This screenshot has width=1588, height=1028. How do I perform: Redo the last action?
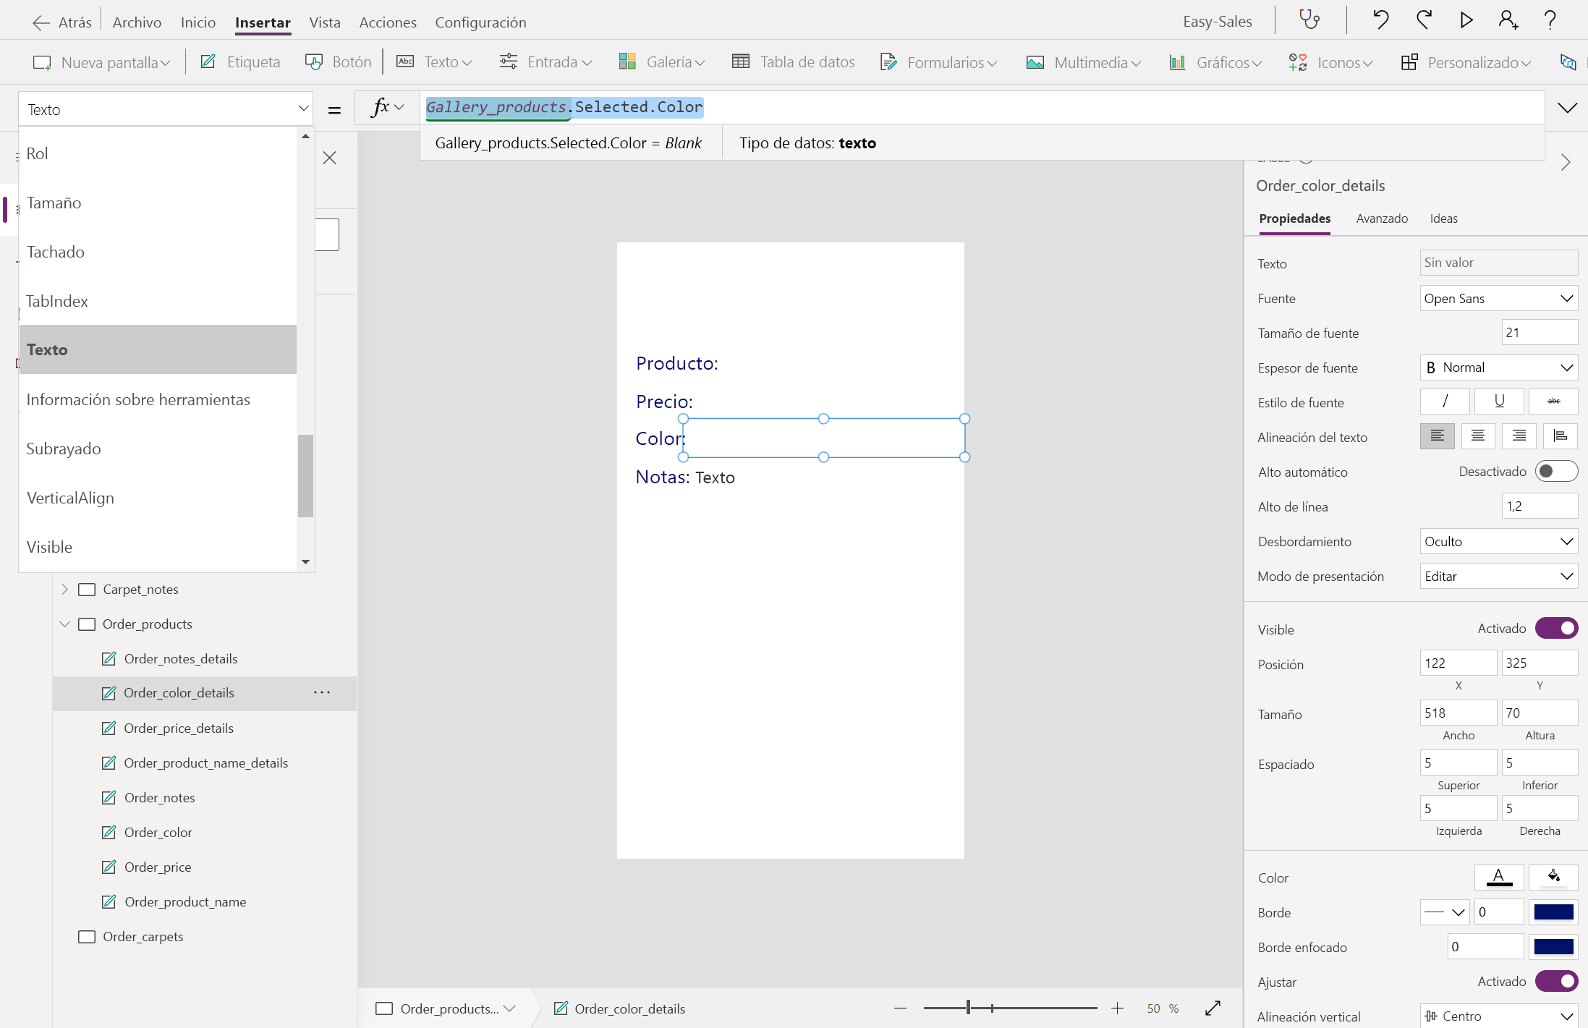click(1424, 20)
